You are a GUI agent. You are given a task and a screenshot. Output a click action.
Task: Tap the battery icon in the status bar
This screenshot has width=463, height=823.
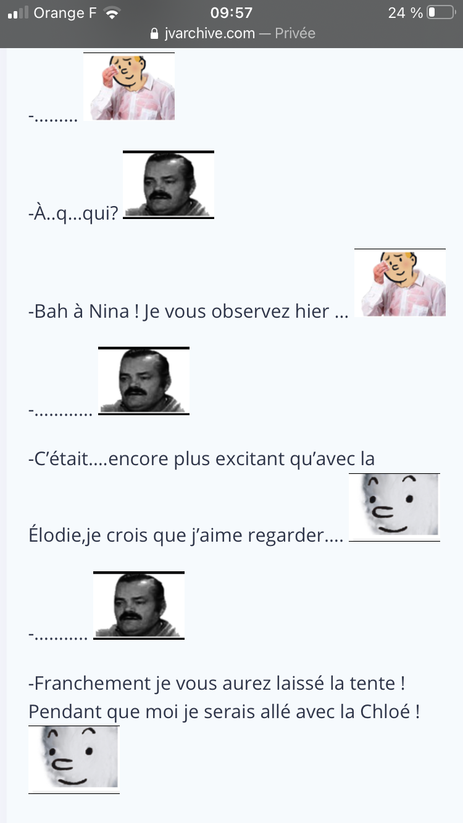pyautogui.click(x=441, y=12)
